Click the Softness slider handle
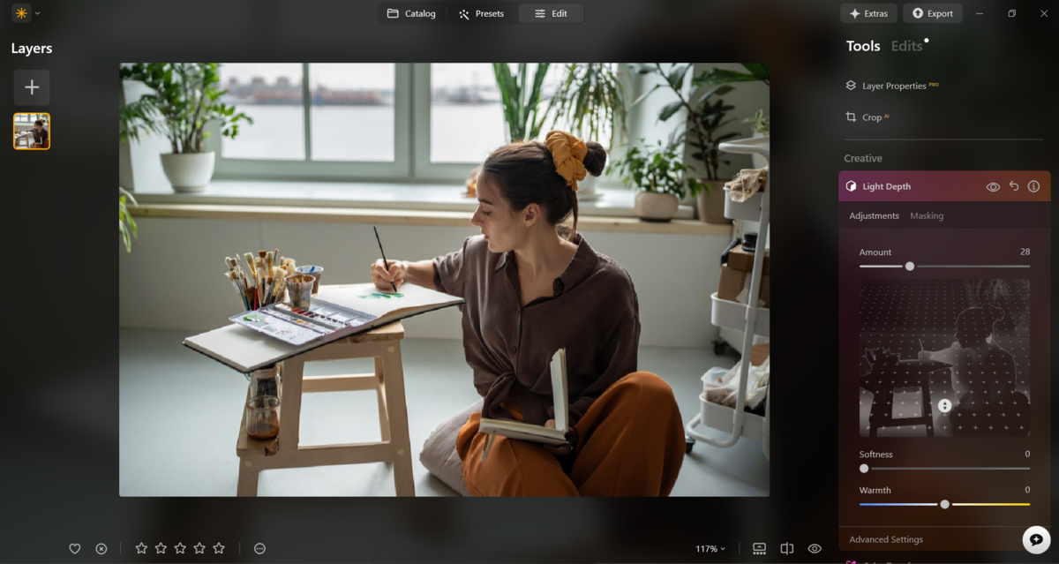 point(864,469)
